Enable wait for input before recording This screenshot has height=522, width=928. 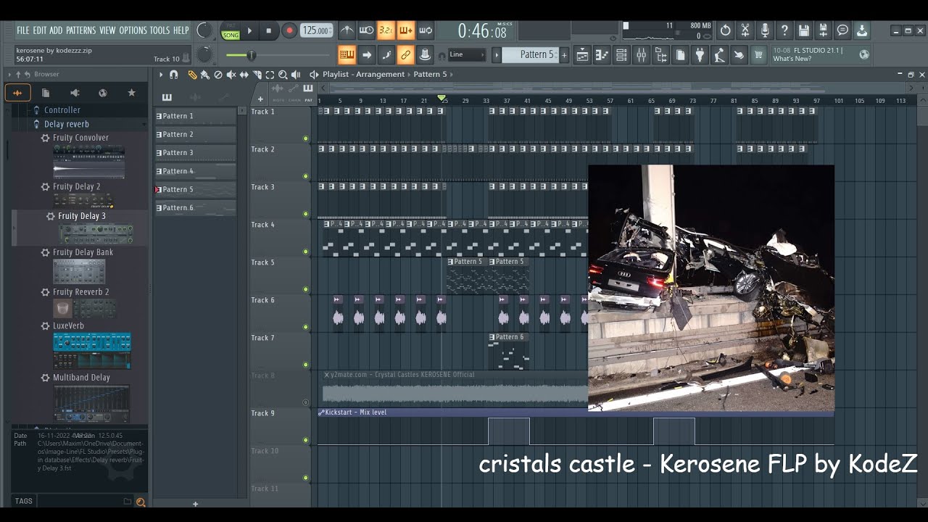click(x=367, y=30)
